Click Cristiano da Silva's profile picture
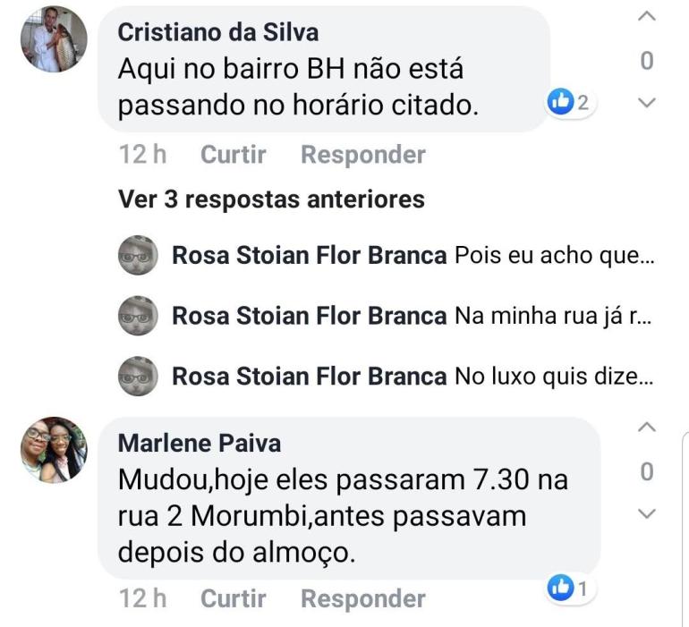The width and height of the screenshot is (689, 627). click(54, 39)
